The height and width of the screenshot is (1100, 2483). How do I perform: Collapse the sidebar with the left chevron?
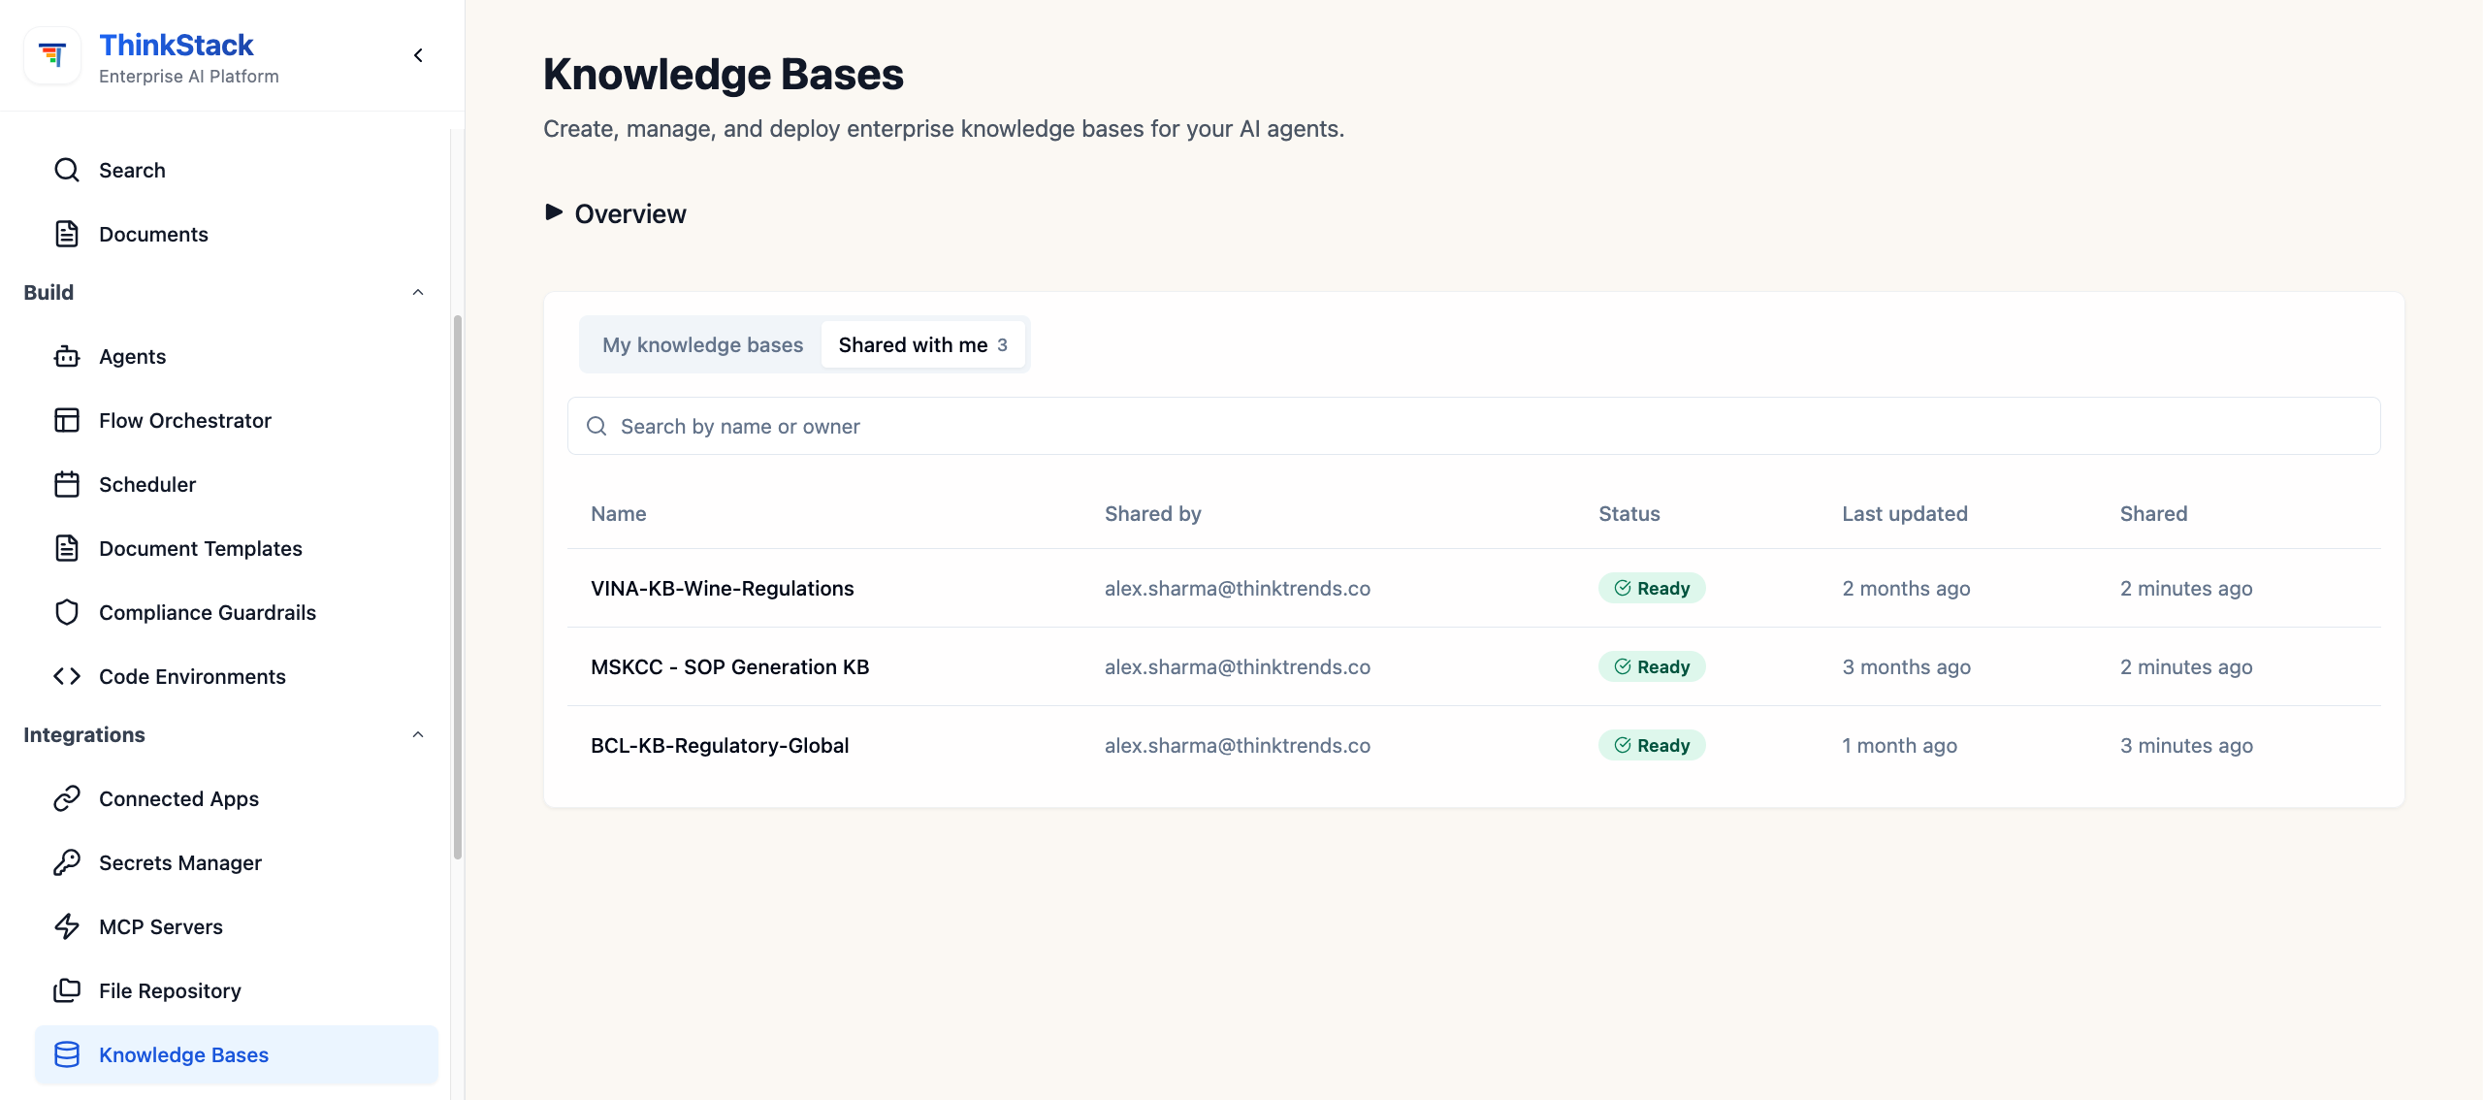[418, 56]
